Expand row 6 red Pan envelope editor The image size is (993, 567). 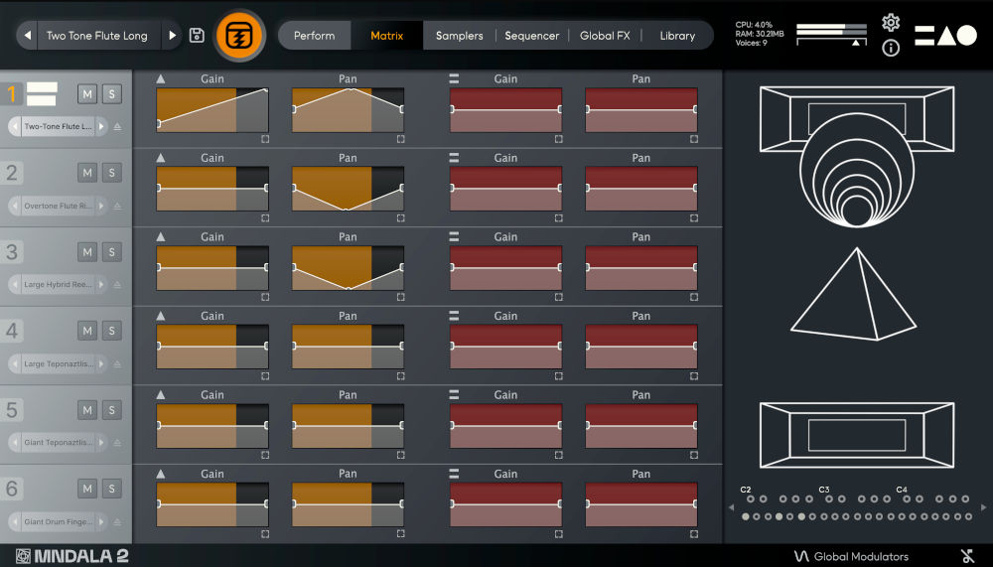point(694,534)
